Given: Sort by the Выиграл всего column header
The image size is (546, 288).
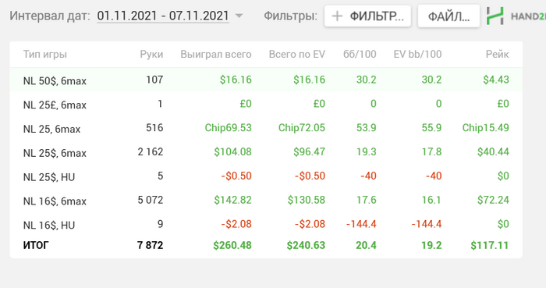Looking at the screenshot, I should (216, 55).
